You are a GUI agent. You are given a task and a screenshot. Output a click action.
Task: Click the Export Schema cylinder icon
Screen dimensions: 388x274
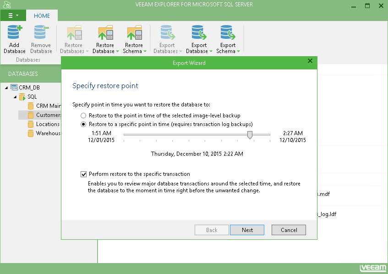pyautogui.click(x=228, y=32)
